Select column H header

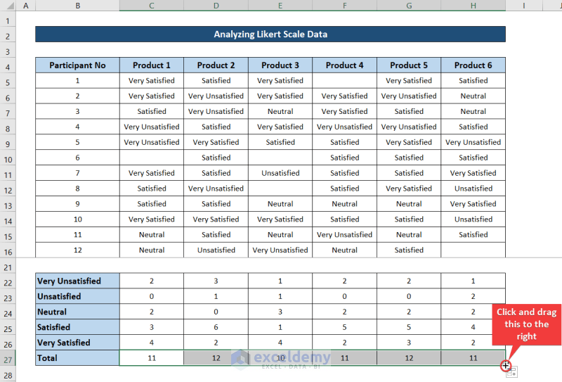[473, 6]
